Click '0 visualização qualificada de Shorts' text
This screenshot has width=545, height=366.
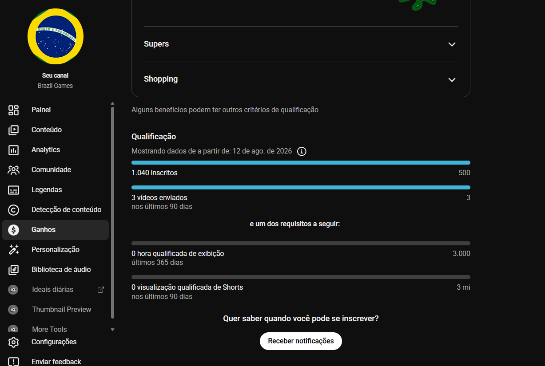(x=187, y=287)
